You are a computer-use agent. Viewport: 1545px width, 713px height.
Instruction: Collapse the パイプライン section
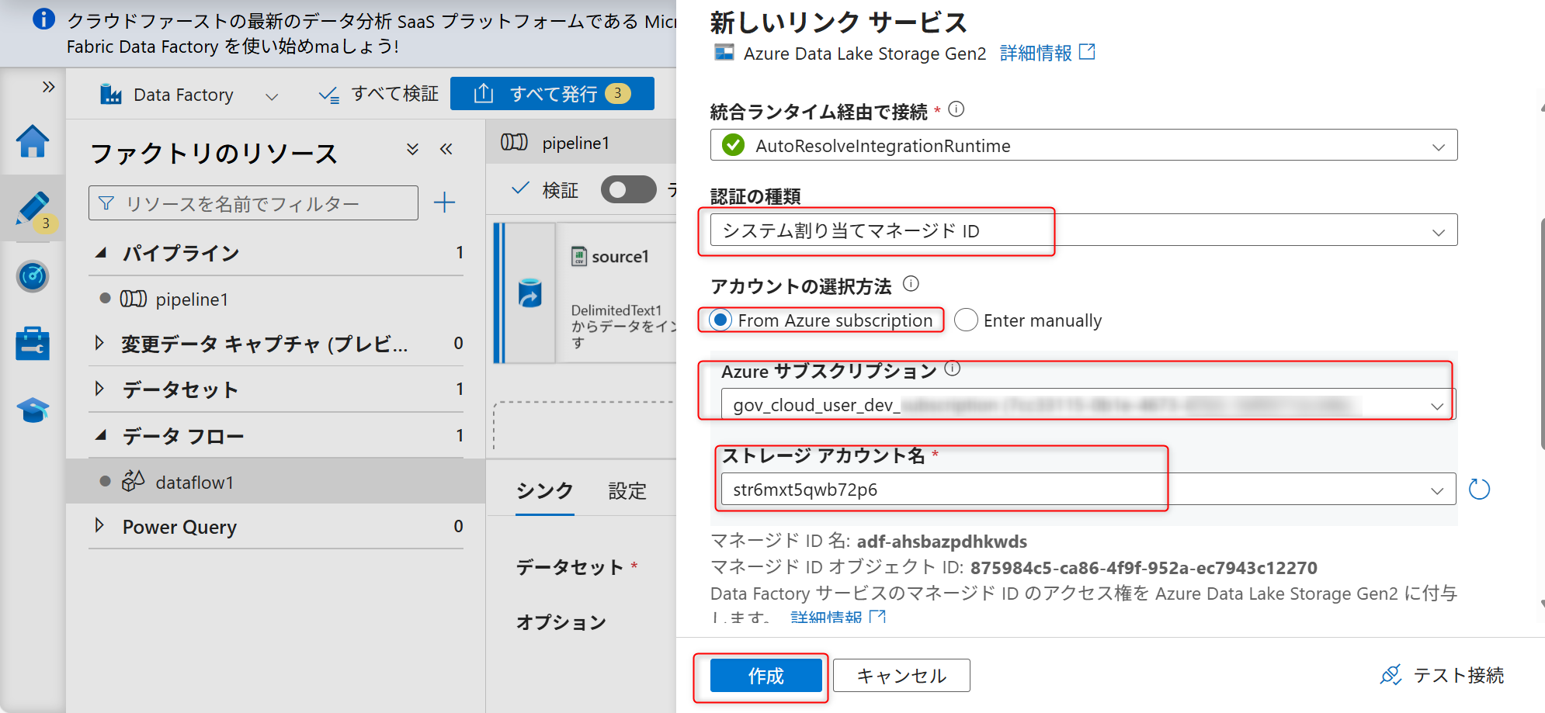[x=102, y=252]
